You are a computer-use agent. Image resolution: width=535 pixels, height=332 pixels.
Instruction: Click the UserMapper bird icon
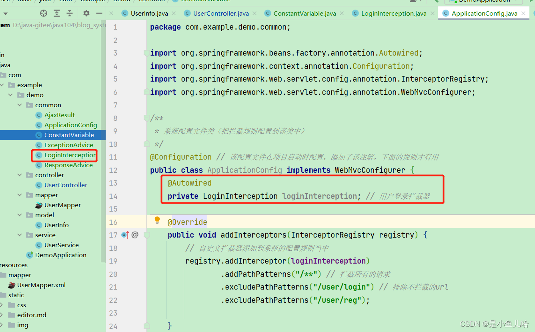click(x=39, y=205)
